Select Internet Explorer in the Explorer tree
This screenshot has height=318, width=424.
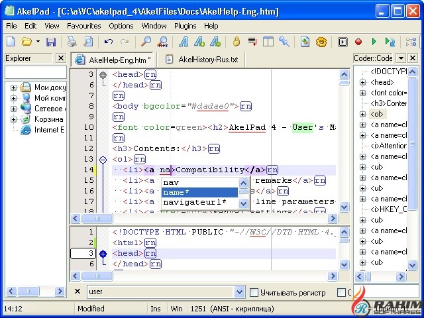click(43, 130)
